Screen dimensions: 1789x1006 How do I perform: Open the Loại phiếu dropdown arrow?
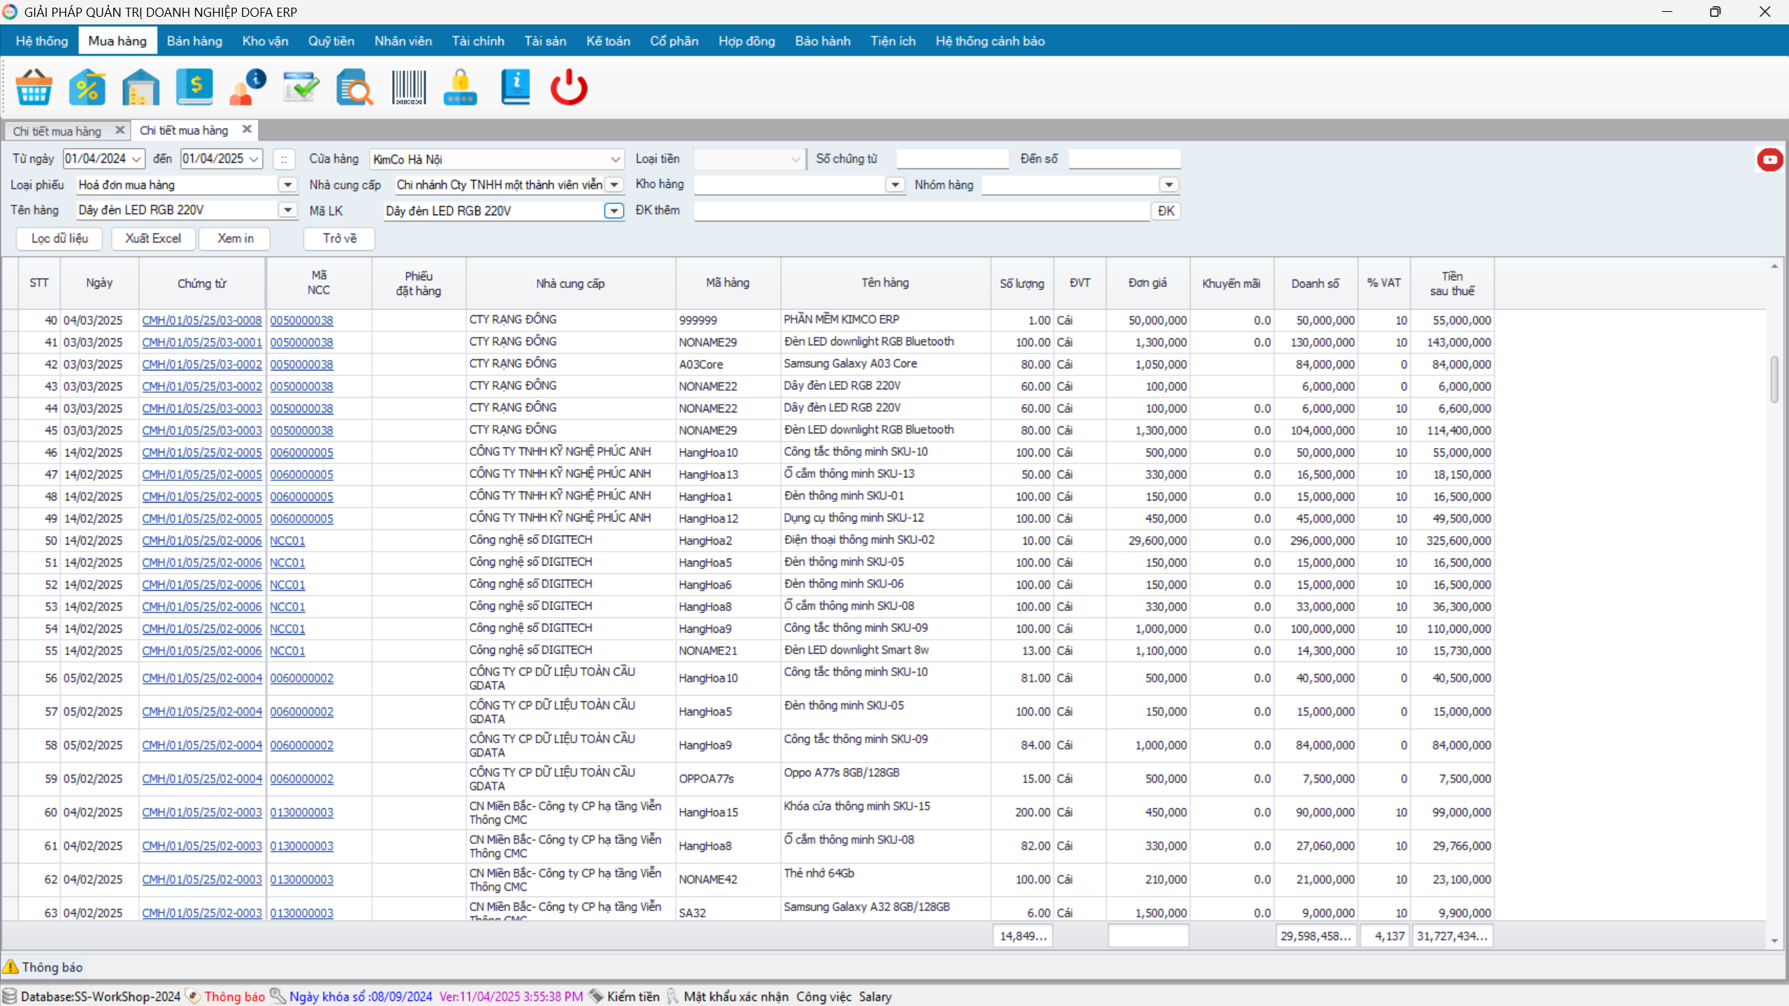(x=287, y=185)
